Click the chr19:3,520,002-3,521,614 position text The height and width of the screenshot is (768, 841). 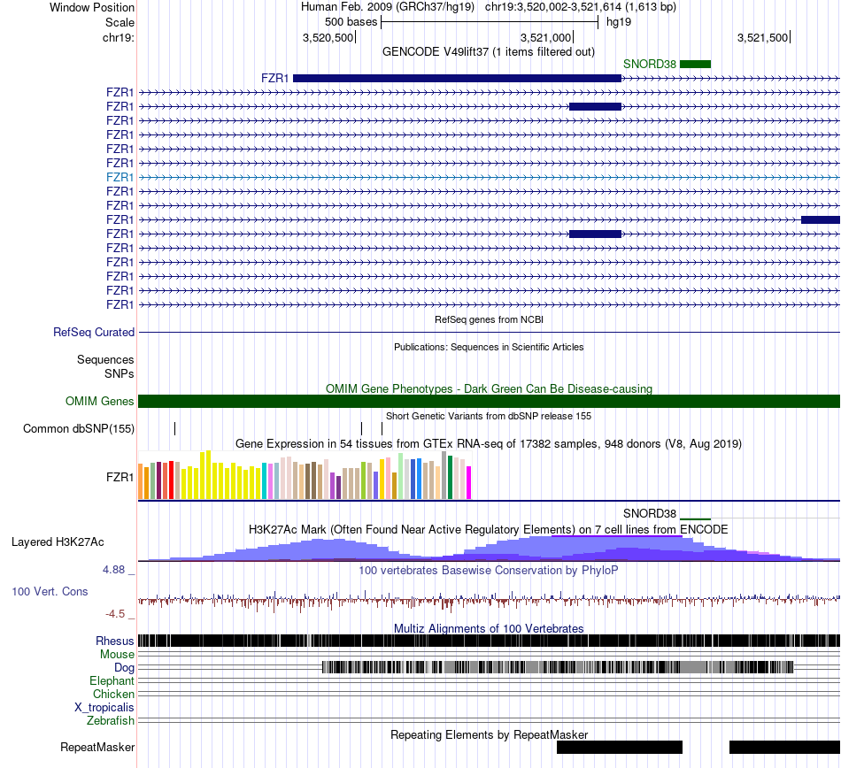click(x=581, y=7)
